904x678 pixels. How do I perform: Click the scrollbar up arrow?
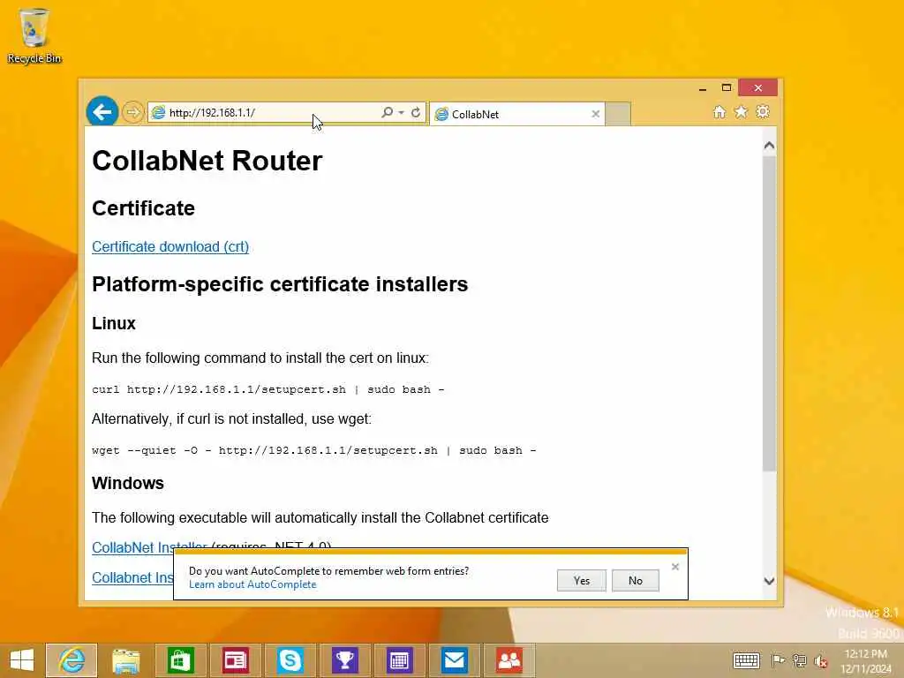(769, 146)
